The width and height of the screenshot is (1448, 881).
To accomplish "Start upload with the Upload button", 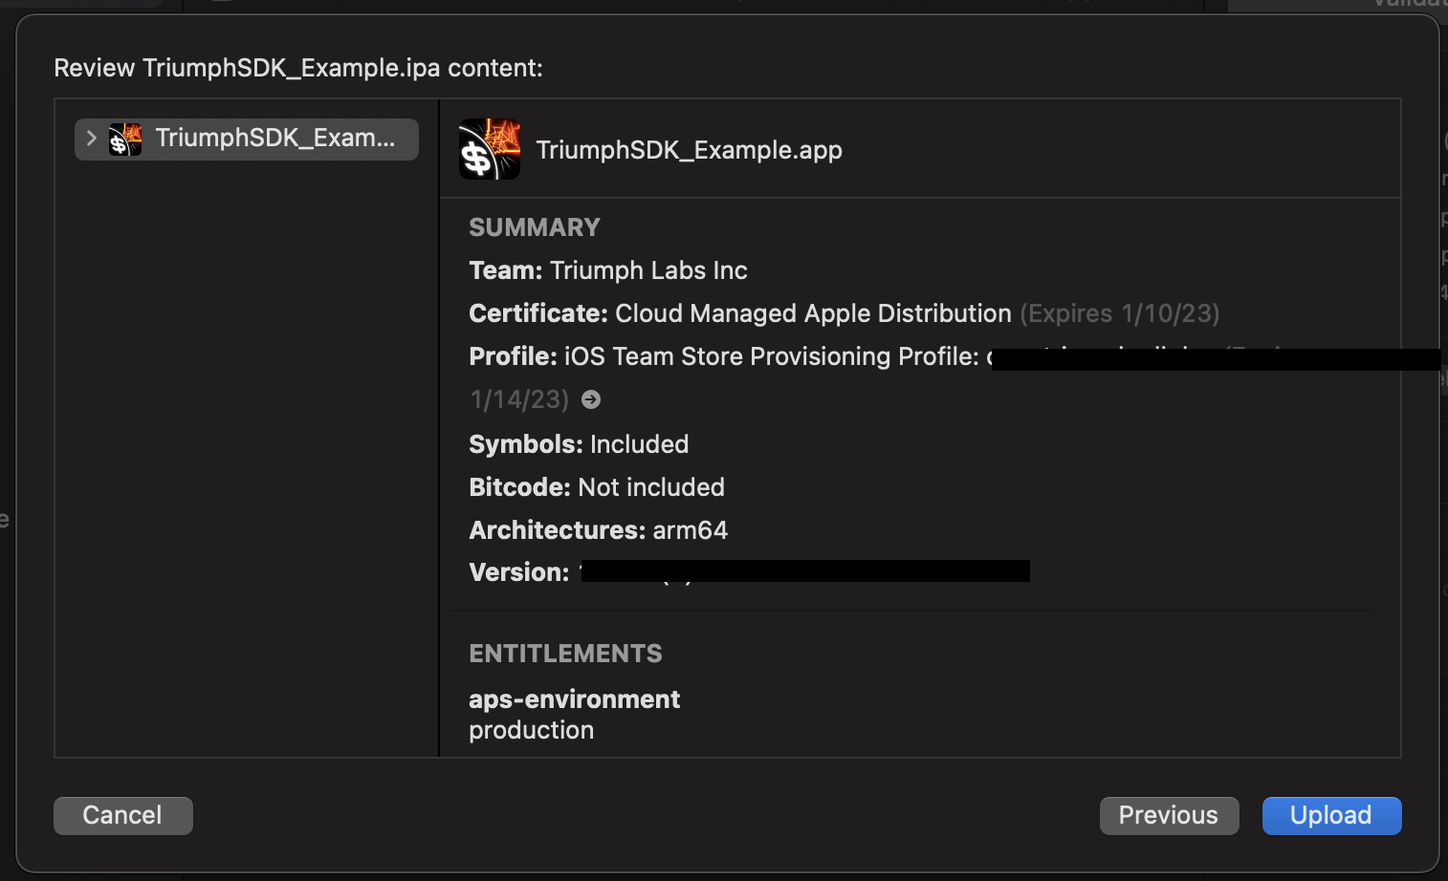I will pos(1331,816).
